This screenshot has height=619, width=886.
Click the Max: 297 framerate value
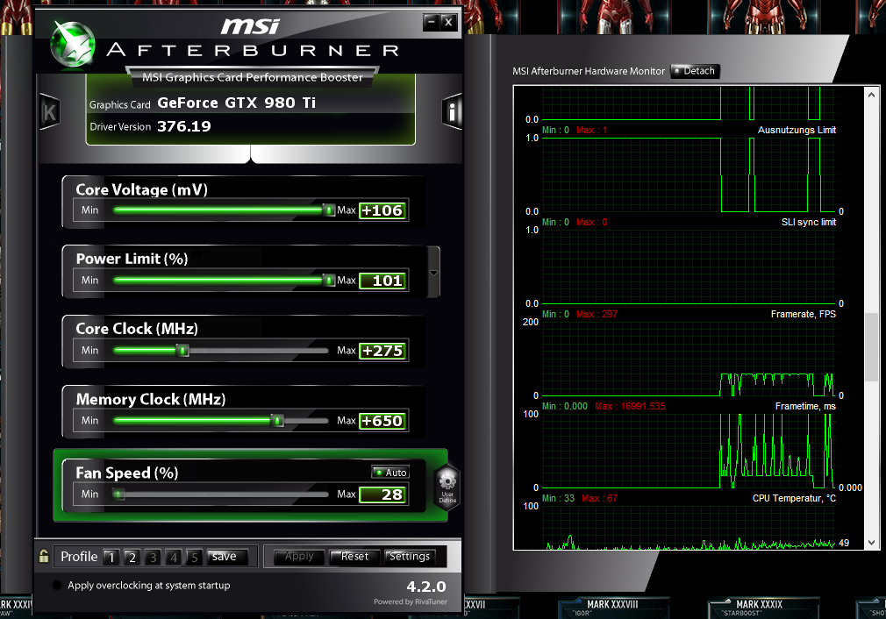597,314
